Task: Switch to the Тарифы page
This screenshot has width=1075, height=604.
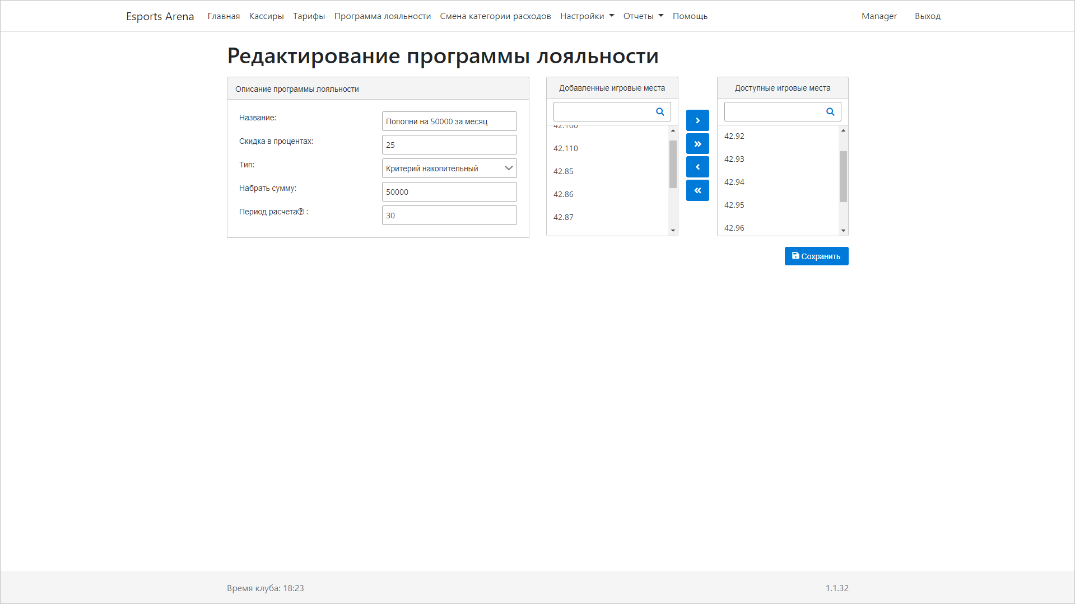Action: 309,16
